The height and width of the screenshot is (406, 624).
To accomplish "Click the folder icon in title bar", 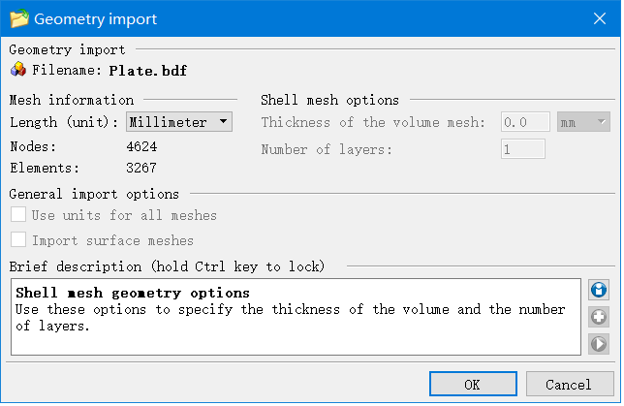I will pos(18,18).
